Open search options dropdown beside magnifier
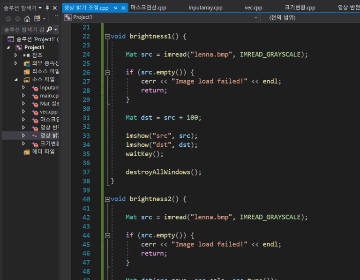 tap(56, 30)
